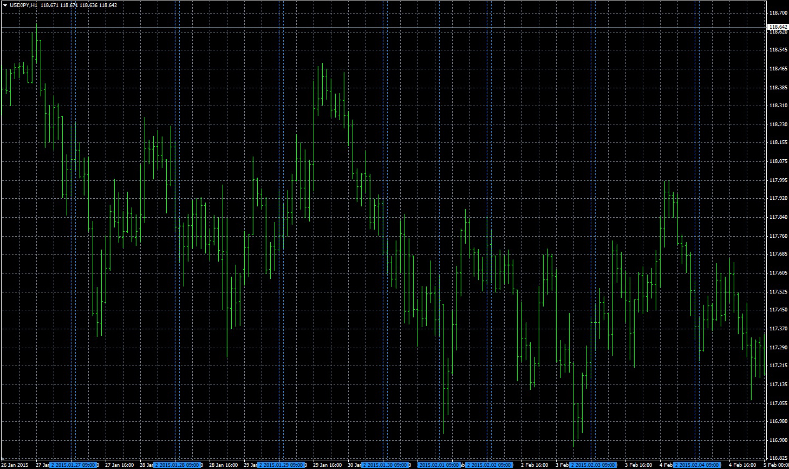Open the chart dropdown triangle beside USDJPY,H1
Image resolution: width=789 pixels, height=469 pixels.
tap(5, 5)
